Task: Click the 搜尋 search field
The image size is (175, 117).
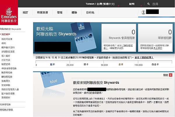Action: point(155,4)
